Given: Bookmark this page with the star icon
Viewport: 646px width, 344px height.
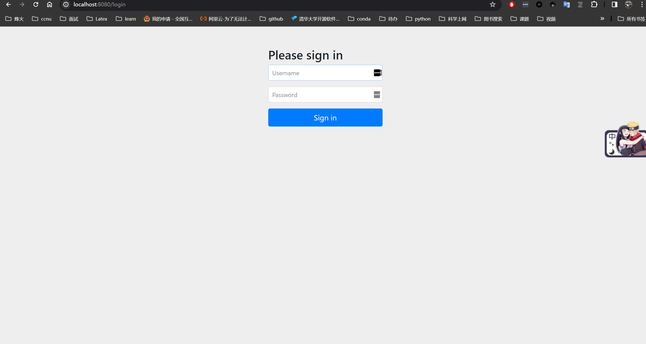Looking at the screenshot, I should tap(493, 4).
